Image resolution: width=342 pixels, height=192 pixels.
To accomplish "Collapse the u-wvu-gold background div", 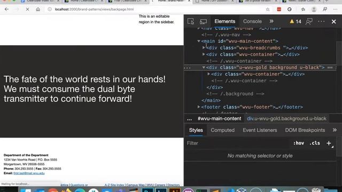I will pyautogui.click(x=204, y=67).
